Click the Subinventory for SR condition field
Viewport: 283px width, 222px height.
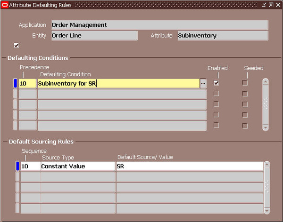[118, 83]
